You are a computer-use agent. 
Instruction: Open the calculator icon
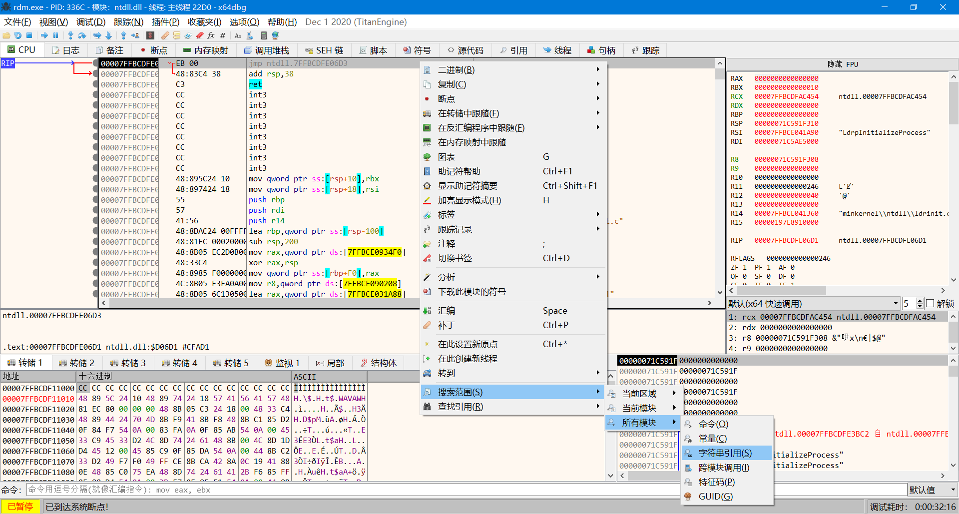pyautogui.click(x=264, y=35)
